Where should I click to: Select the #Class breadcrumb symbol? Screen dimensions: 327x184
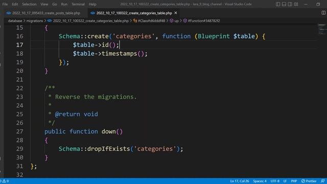point(151,20)
